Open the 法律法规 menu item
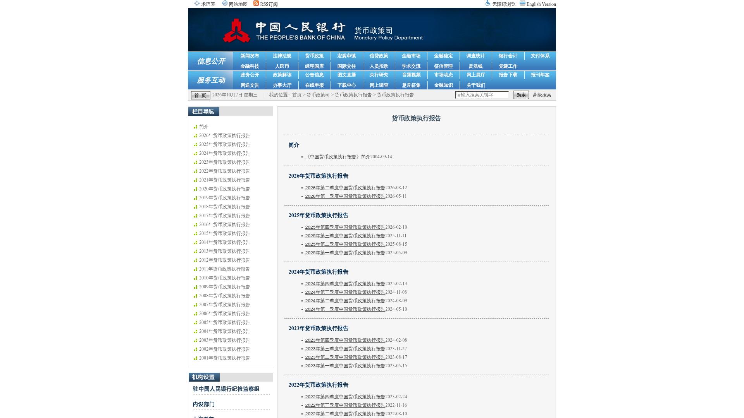Image resolution: width=744 pixels, height=418 pixels. pyautogui.click(x=282, y=56)
